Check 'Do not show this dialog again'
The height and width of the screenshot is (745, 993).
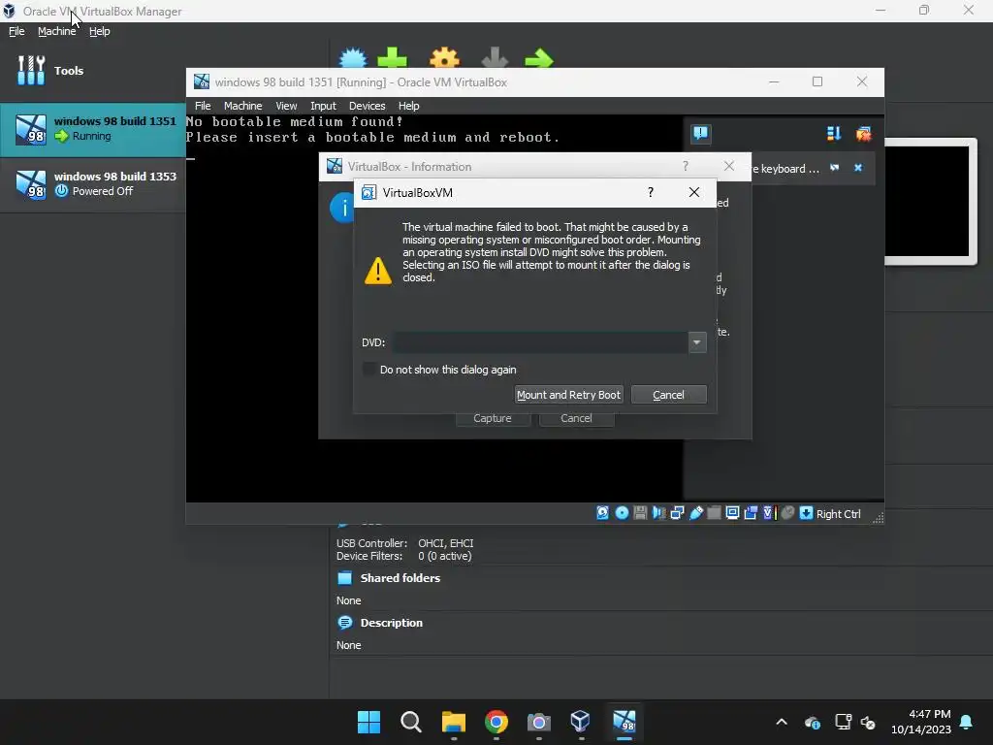[368, 370]
